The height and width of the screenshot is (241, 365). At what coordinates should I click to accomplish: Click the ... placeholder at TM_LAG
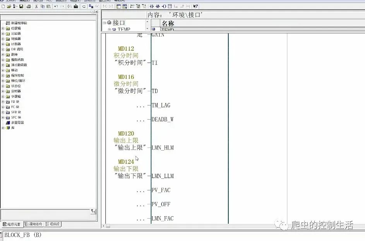coord(141,106)
